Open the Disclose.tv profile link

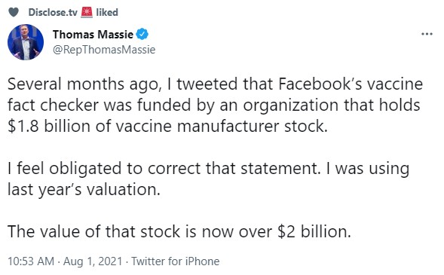(x=53, y=13)
